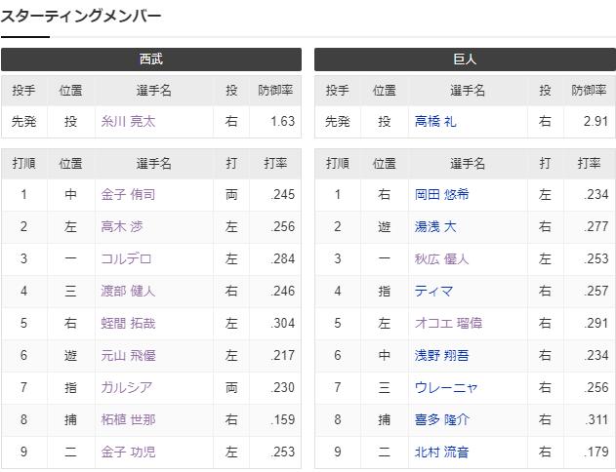This screenshot has width=616, height=472.
Task: Click 金子 侑司 player name
Action: coord(128,194)
